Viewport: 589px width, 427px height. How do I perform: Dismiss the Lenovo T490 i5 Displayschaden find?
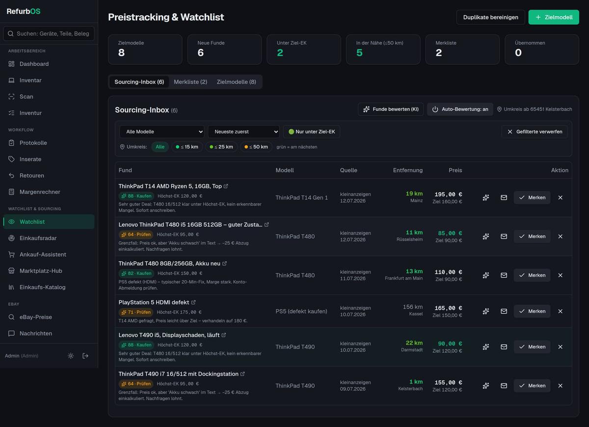561,347
